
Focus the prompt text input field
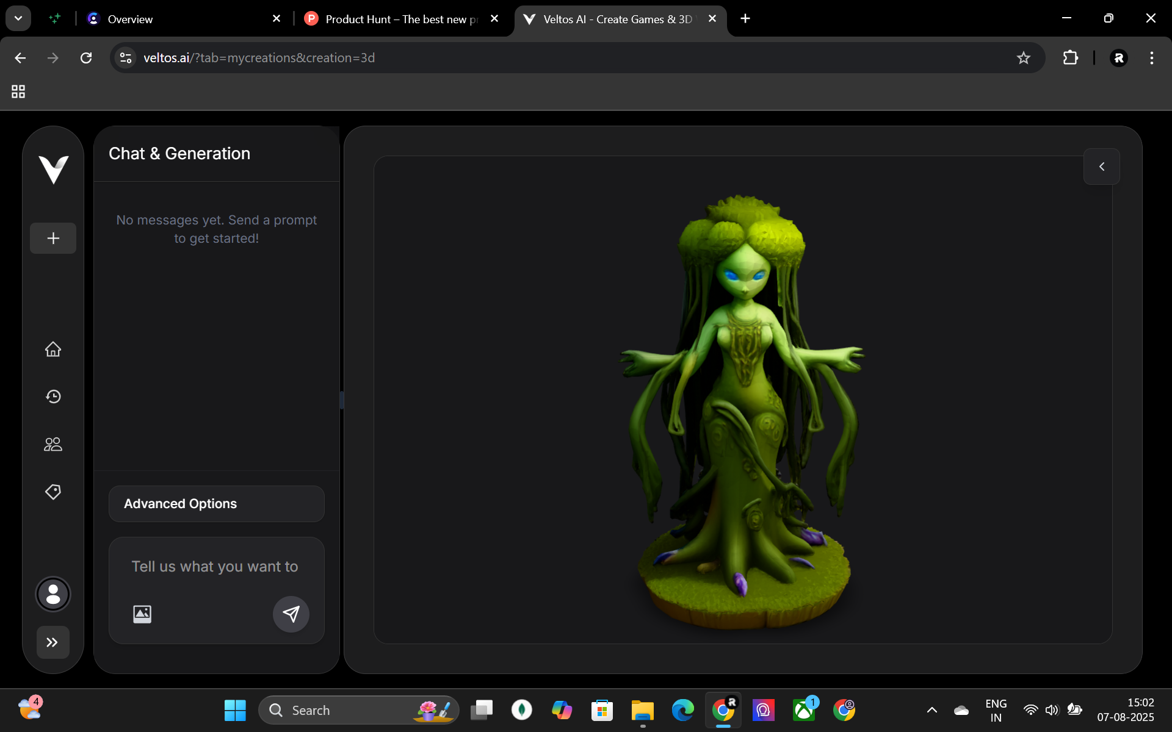(x=215, y=567)
